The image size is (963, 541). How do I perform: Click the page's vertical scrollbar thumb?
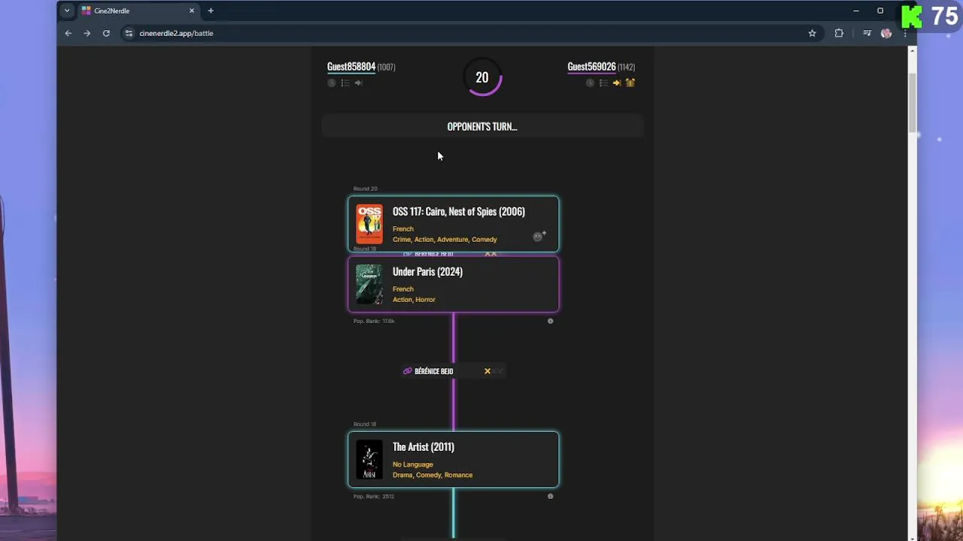click(912, 101)
